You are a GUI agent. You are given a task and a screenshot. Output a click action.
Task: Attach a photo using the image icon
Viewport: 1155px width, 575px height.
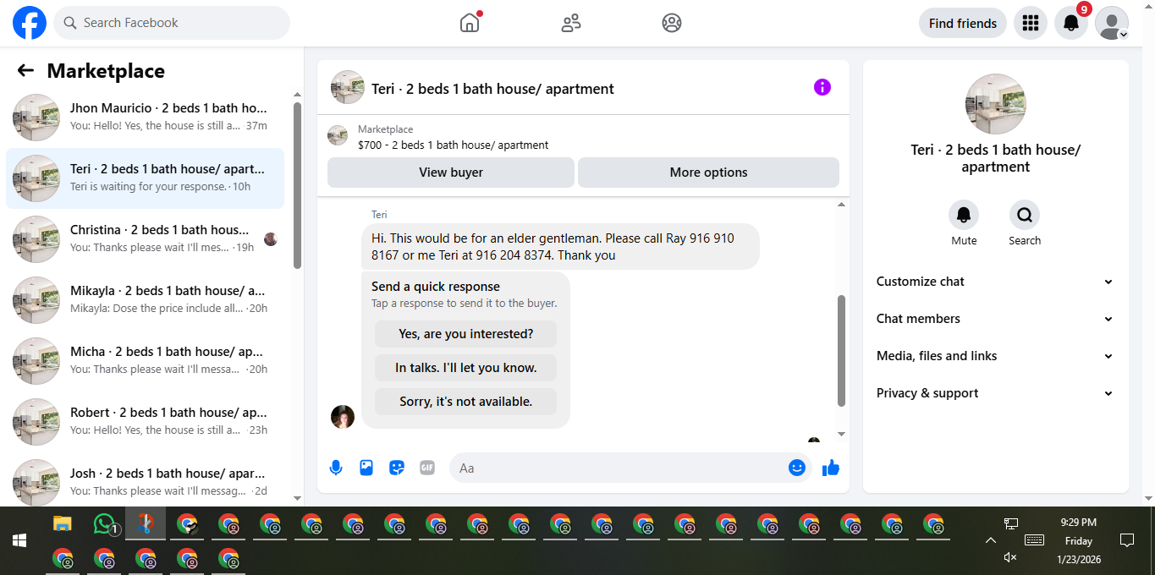coord(366,468)
